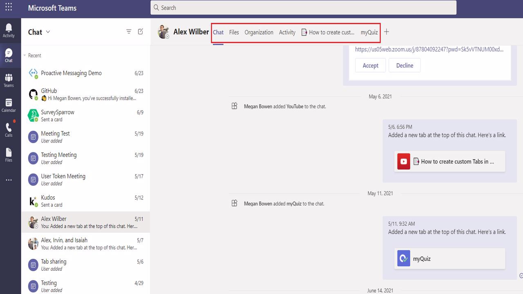Select the Meeting Test chat

click(x=86, y=137)
